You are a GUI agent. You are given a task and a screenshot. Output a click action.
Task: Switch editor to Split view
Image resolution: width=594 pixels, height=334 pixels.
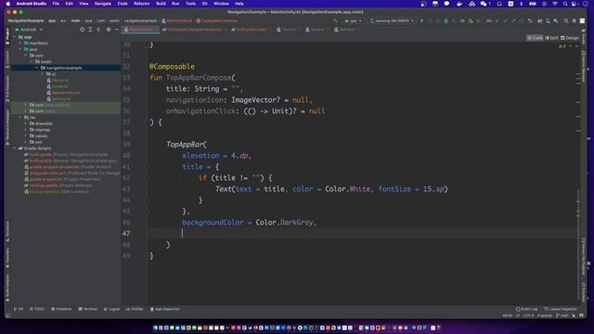click(x=551, y=38)
